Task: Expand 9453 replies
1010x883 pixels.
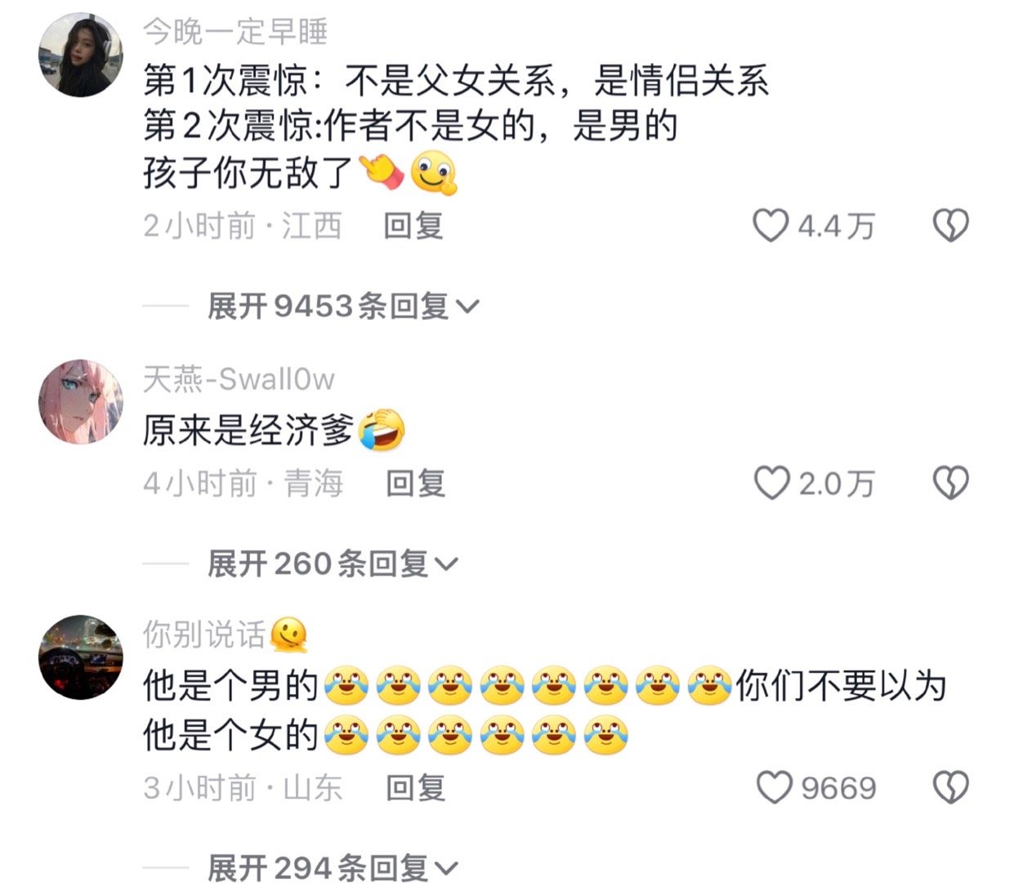Action: (x=343, y=307)
